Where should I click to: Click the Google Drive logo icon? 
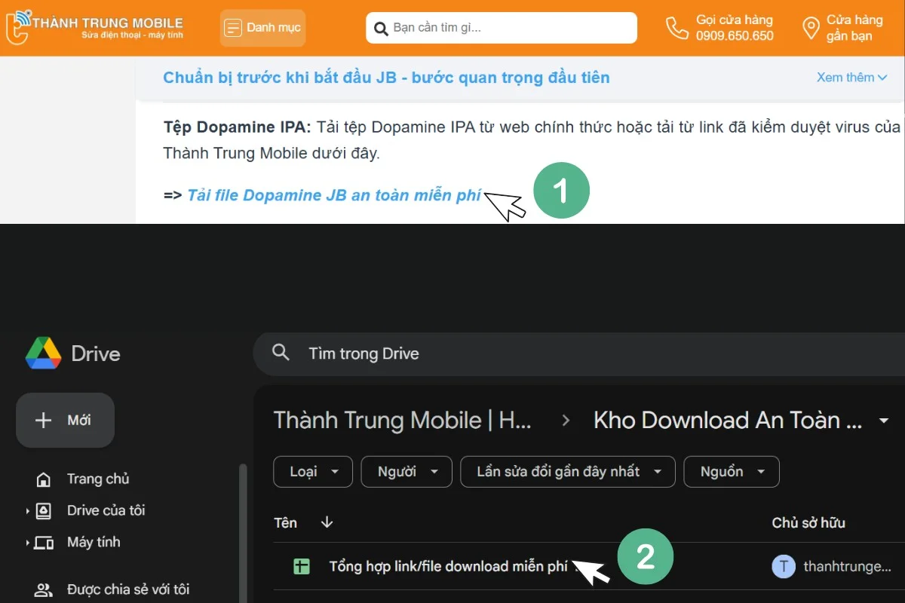pyautogui.click(x=44, y=354)
